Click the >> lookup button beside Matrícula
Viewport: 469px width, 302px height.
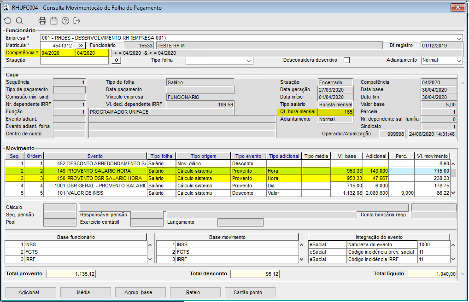[79, 45]
